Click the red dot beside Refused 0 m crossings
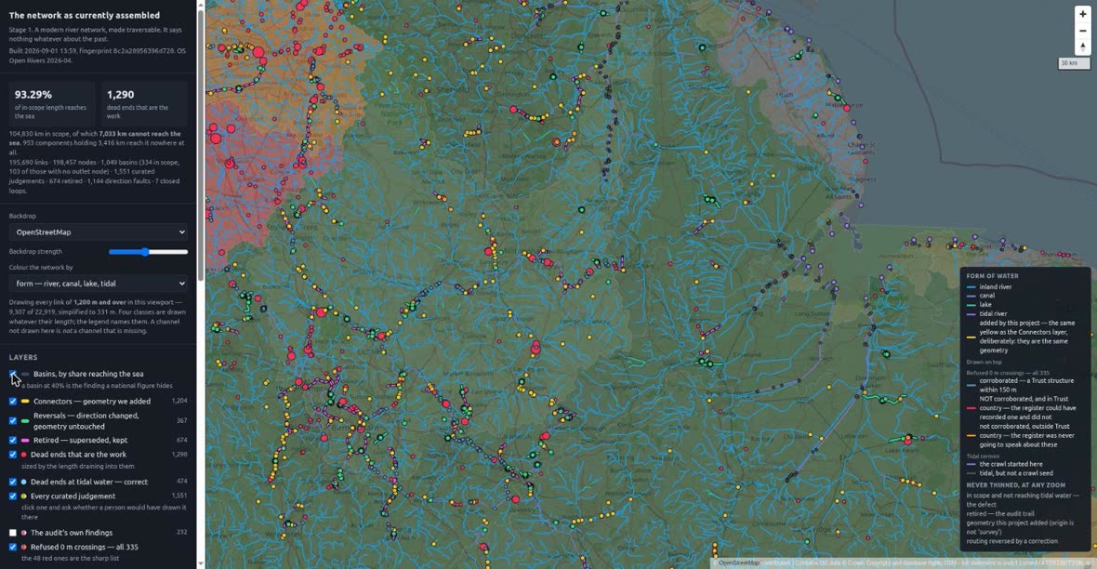 24,548
